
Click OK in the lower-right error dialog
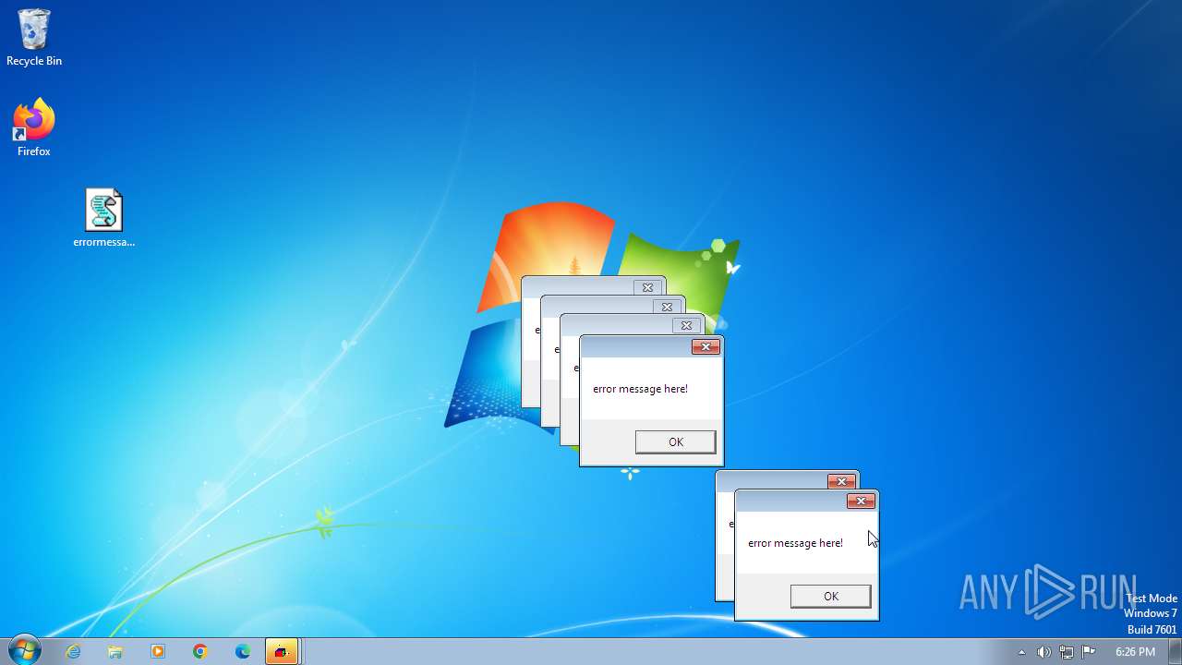[x=830, y=596]
